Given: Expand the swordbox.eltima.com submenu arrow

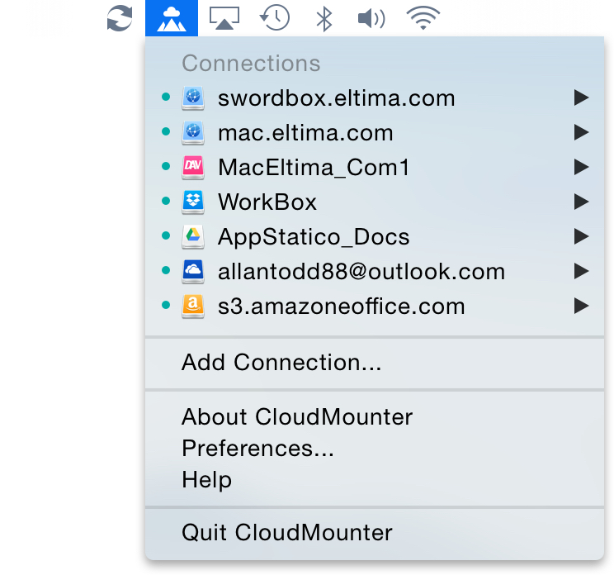Looking at the screenshot, I should (582, 97).
